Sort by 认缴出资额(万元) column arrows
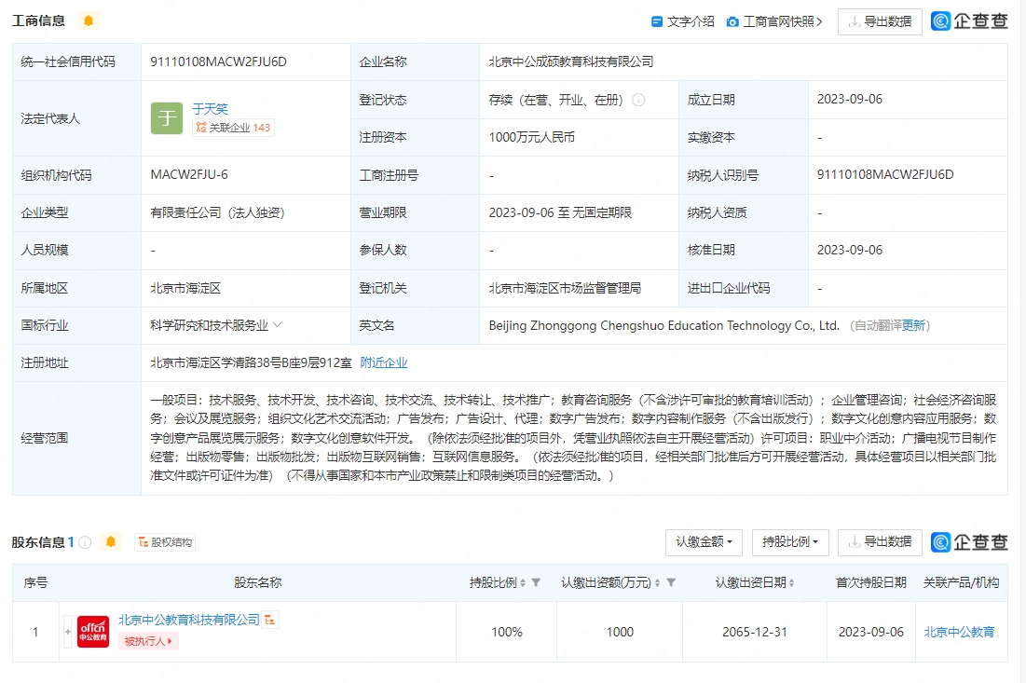The image size is (1026, 683). point(657,583)
